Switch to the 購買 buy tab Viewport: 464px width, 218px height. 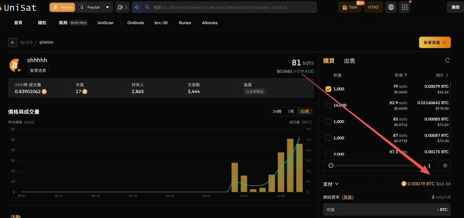pos(329,60)
